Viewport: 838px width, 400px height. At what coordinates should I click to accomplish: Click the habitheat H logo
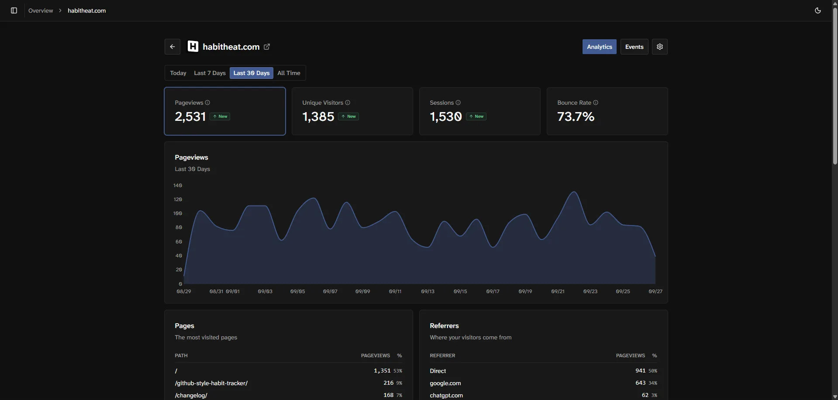(x=193, y=46)
